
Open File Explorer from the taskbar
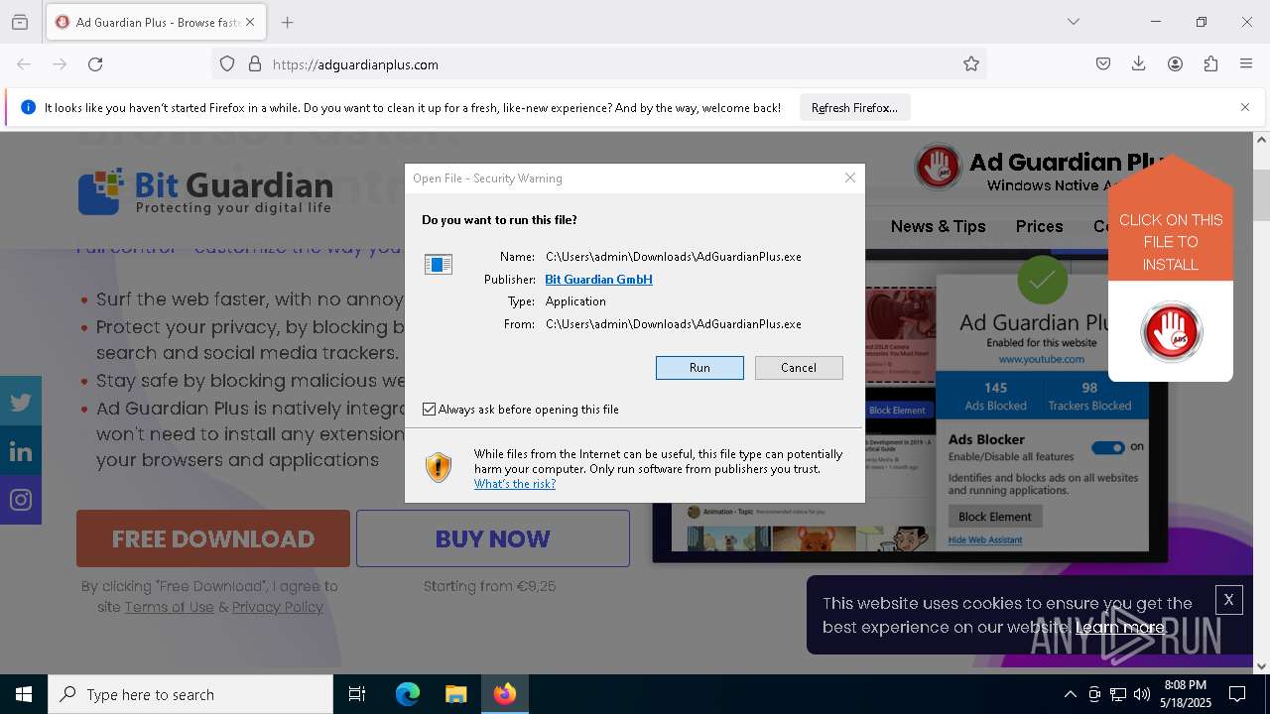tap(455, 694)
